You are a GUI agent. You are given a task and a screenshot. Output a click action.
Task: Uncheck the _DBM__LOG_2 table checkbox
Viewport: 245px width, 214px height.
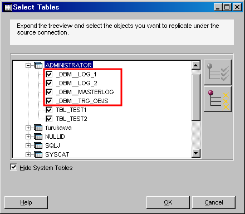click(x=49, y=83)
